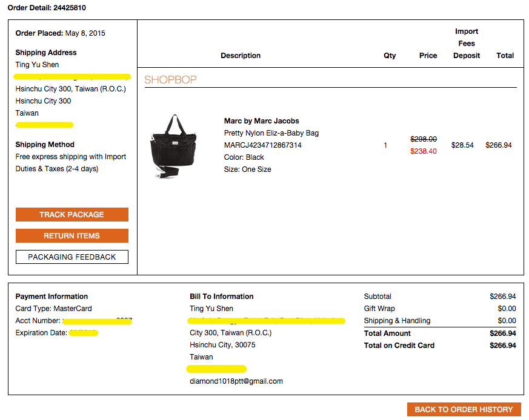Open the Marc by Marc Jacobs brand name
The image size is (529, 420).
pos(261,121)
